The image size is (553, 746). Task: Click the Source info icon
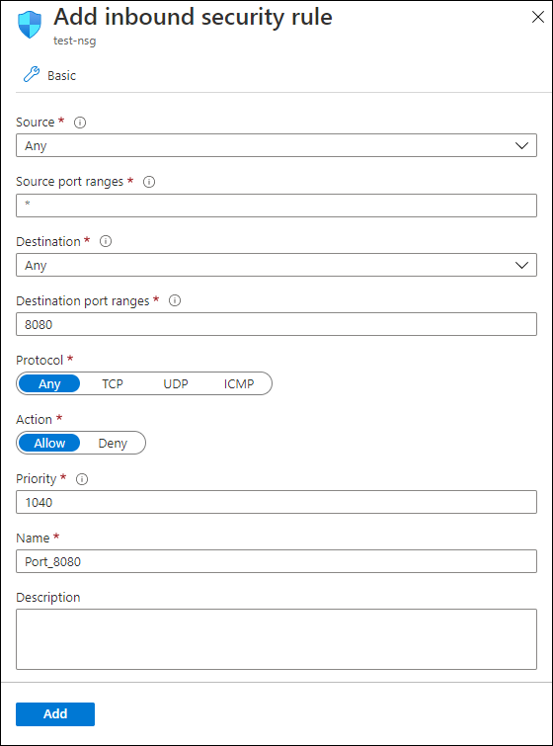pyautogui.click(x=80, y=123)
